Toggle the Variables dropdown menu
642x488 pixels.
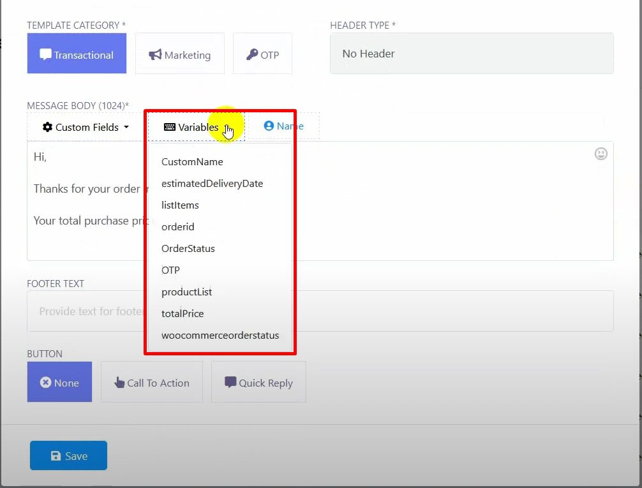click(197, 127)
